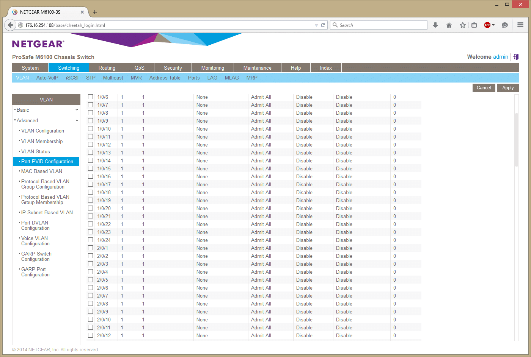
Task: Go to the browser home icon
Action: point(449,25)
